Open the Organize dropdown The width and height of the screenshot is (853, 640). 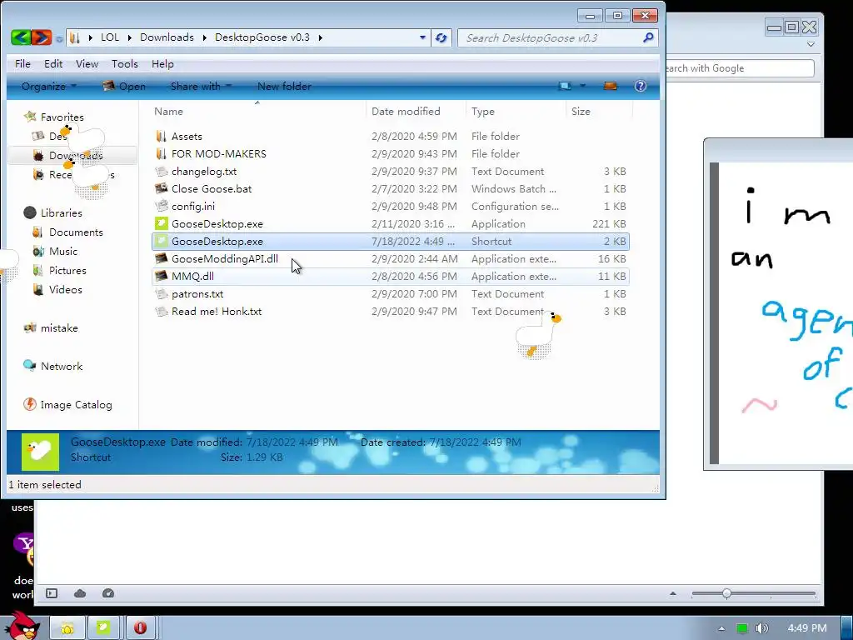48,86
